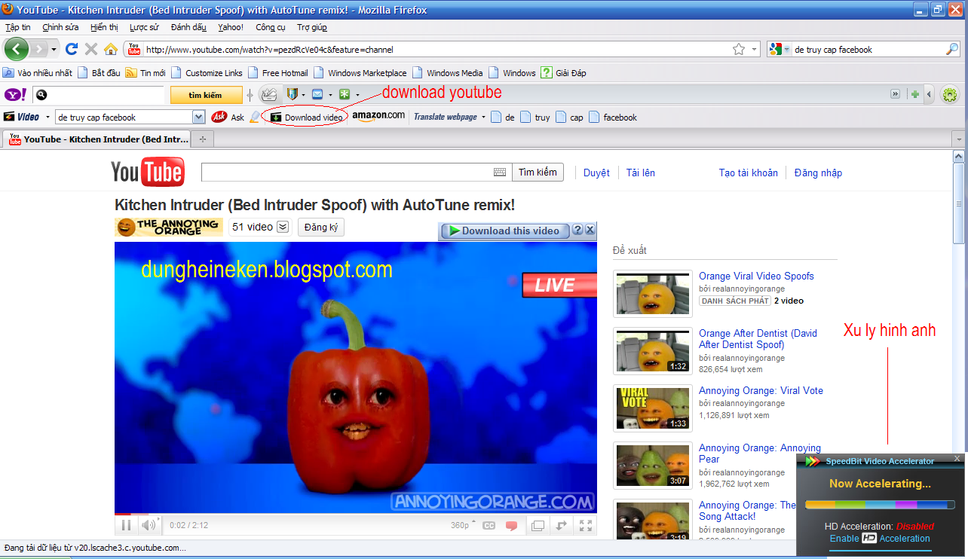This screenshot has height=559, width=968.
Task: Click the Download this video button
Action: tap(504, 231)
